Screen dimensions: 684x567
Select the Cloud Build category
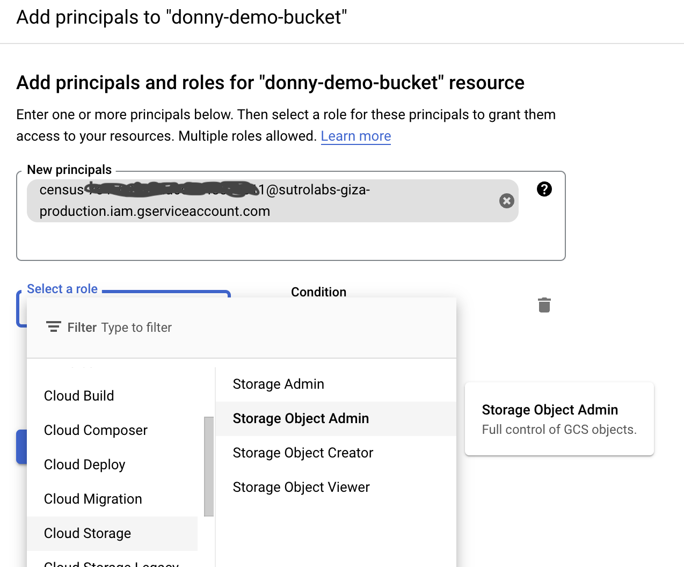click(x=79, y=396)
